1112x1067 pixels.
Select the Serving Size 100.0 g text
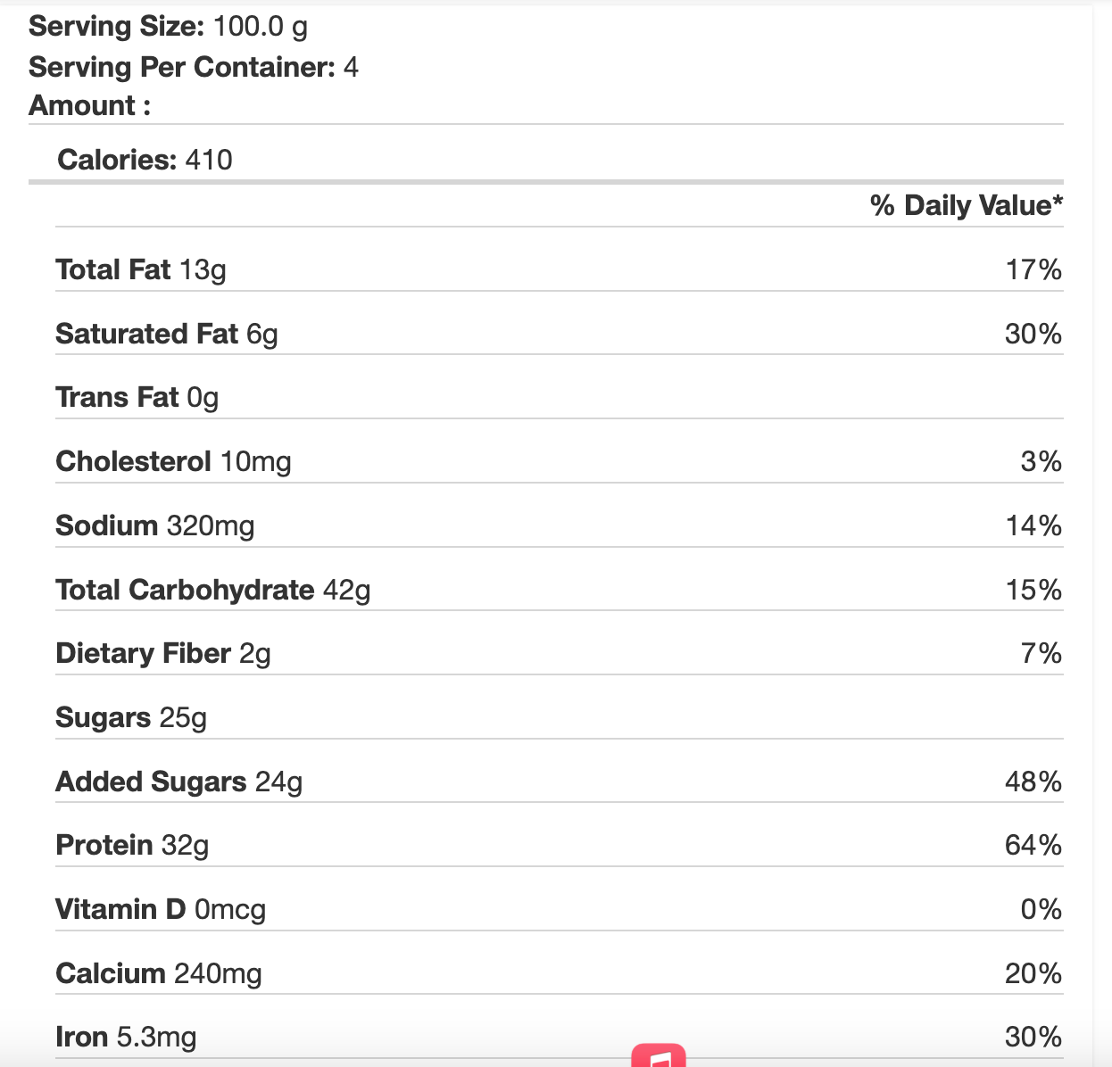[168, 26]
